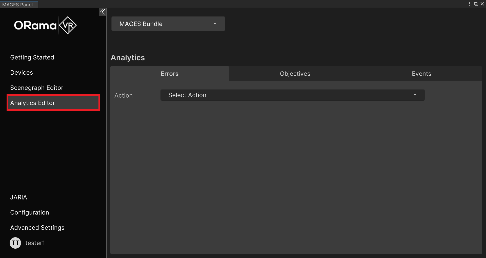486x258 pixels.
Task: Switch to the Events tab
Action: pos(421,74)
